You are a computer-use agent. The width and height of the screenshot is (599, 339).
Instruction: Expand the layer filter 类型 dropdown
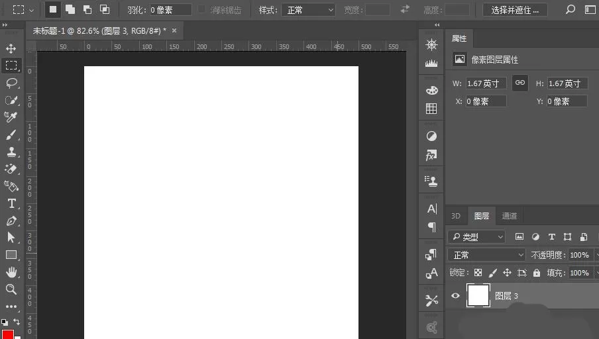(477, 237)
